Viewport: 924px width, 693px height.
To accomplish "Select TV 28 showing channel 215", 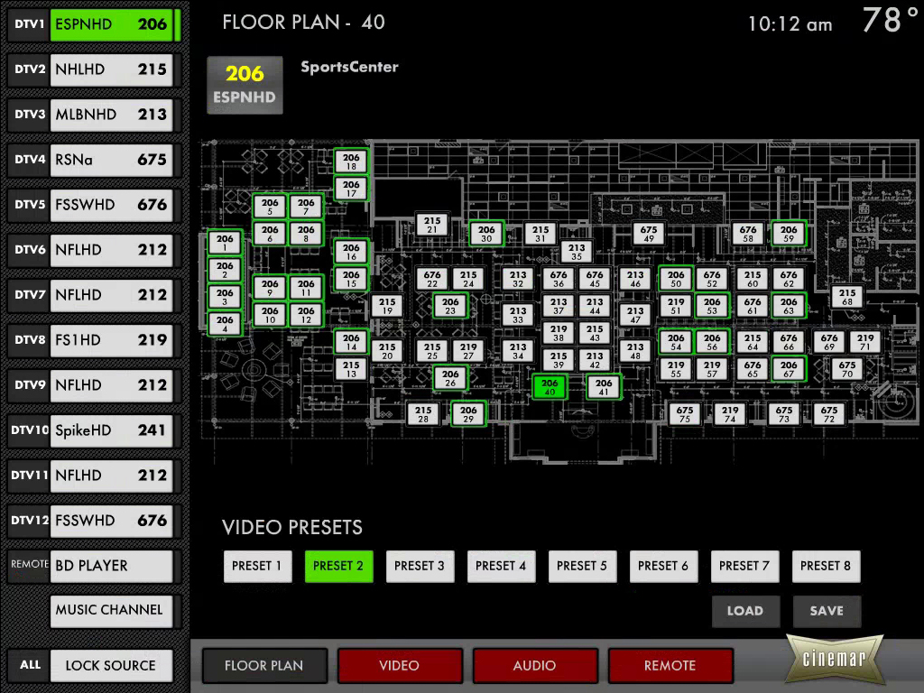I will tap(423, 413).
